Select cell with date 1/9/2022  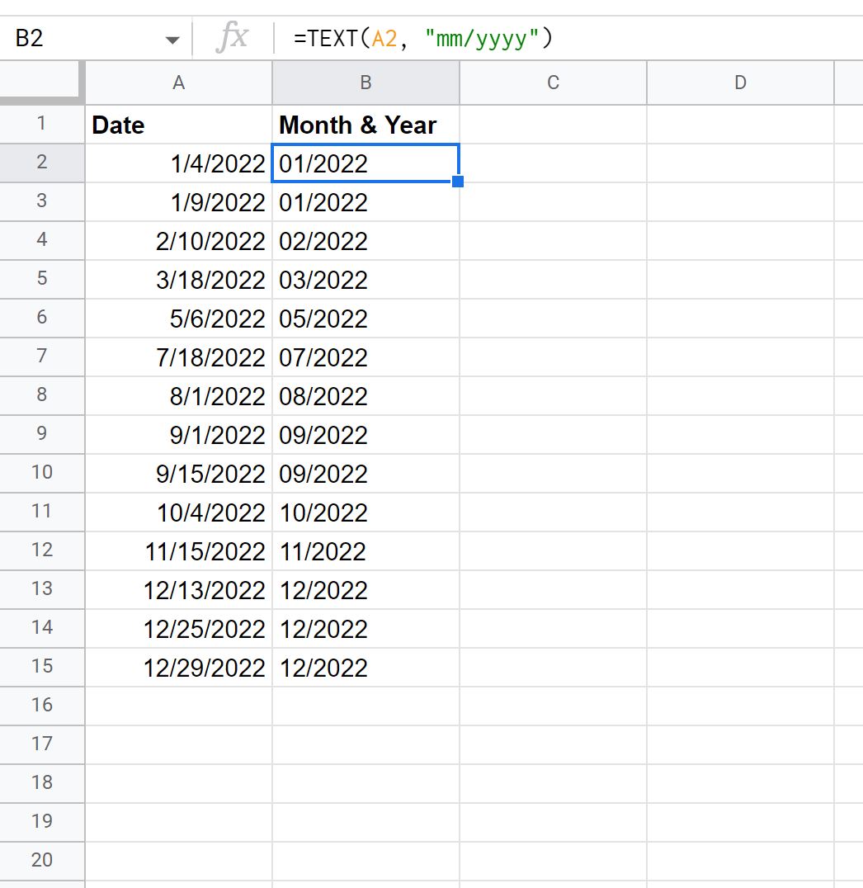pyautogui.click(x=178, y=202)
